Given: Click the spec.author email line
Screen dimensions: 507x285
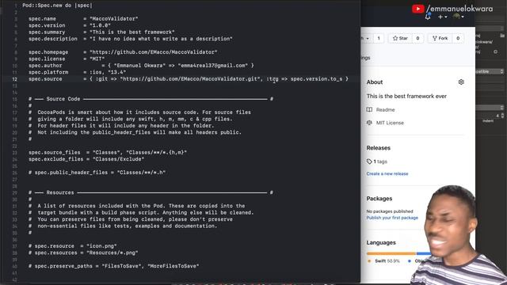Looking at the screenshot, I should click(141, 66).
